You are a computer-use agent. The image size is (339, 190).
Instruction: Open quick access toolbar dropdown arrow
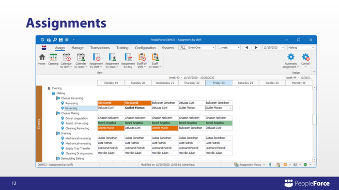74,40
